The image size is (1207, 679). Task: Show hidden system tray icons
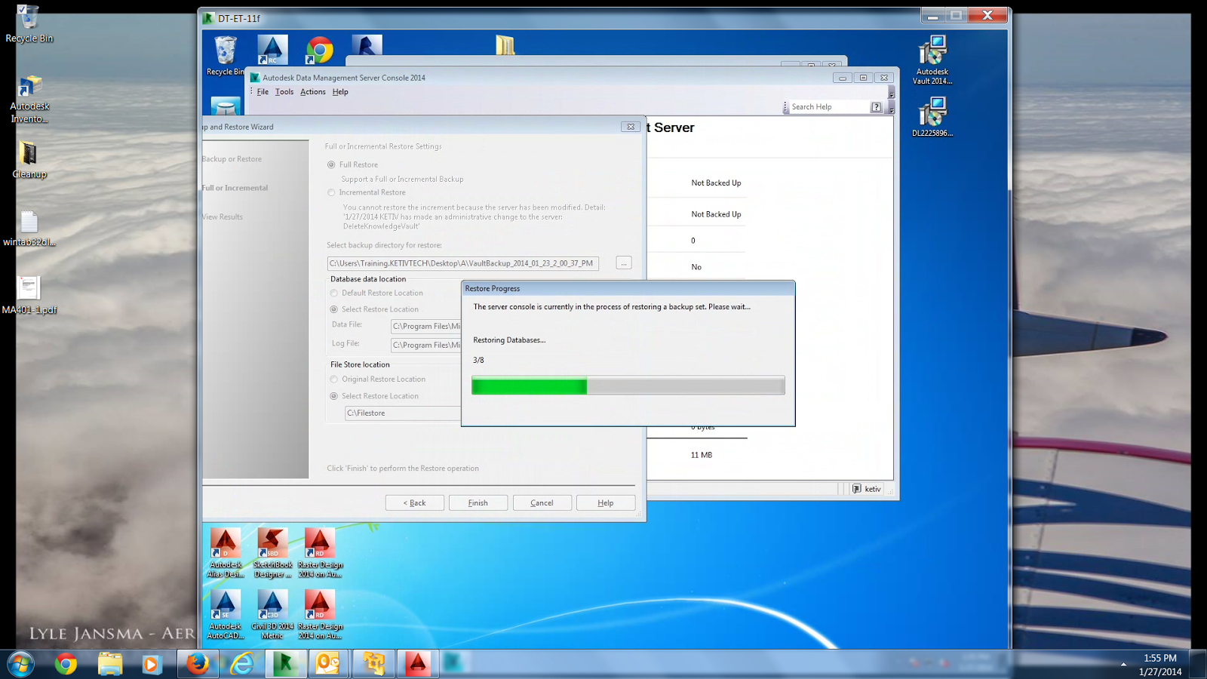tap(1123, 665)
